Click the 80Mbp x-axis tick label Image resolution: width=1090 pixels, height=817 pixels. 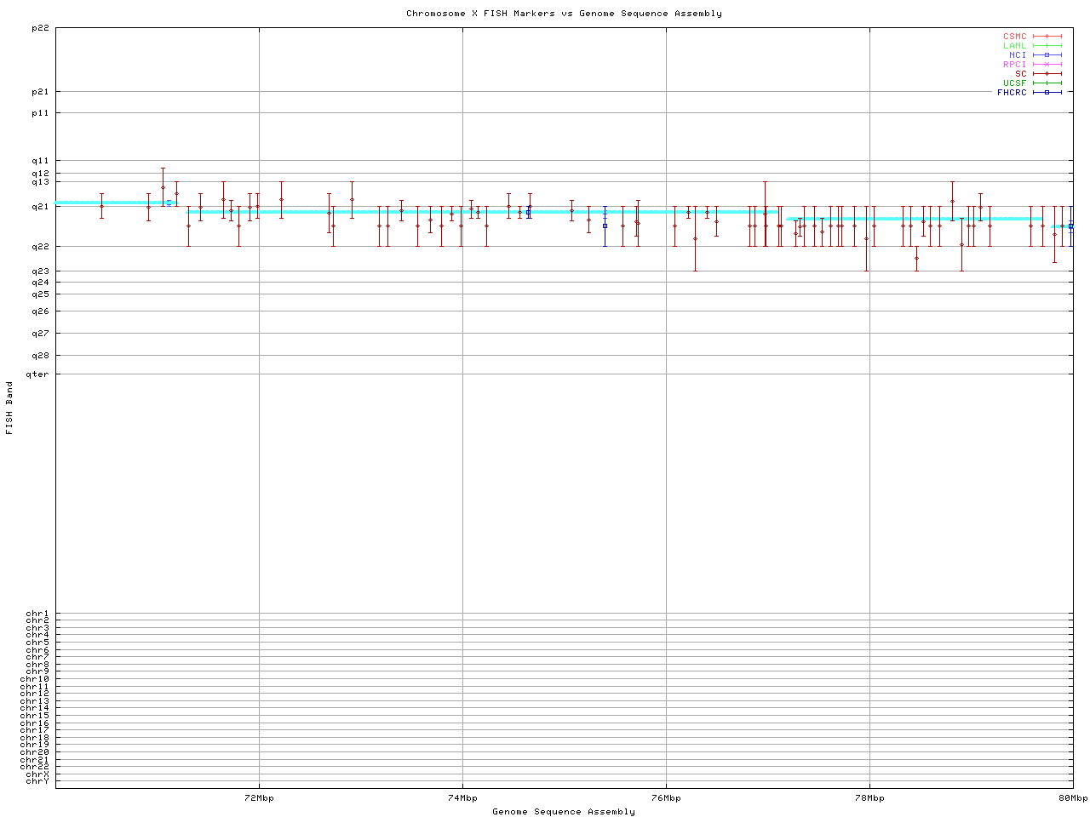(x=1072, y=798)
